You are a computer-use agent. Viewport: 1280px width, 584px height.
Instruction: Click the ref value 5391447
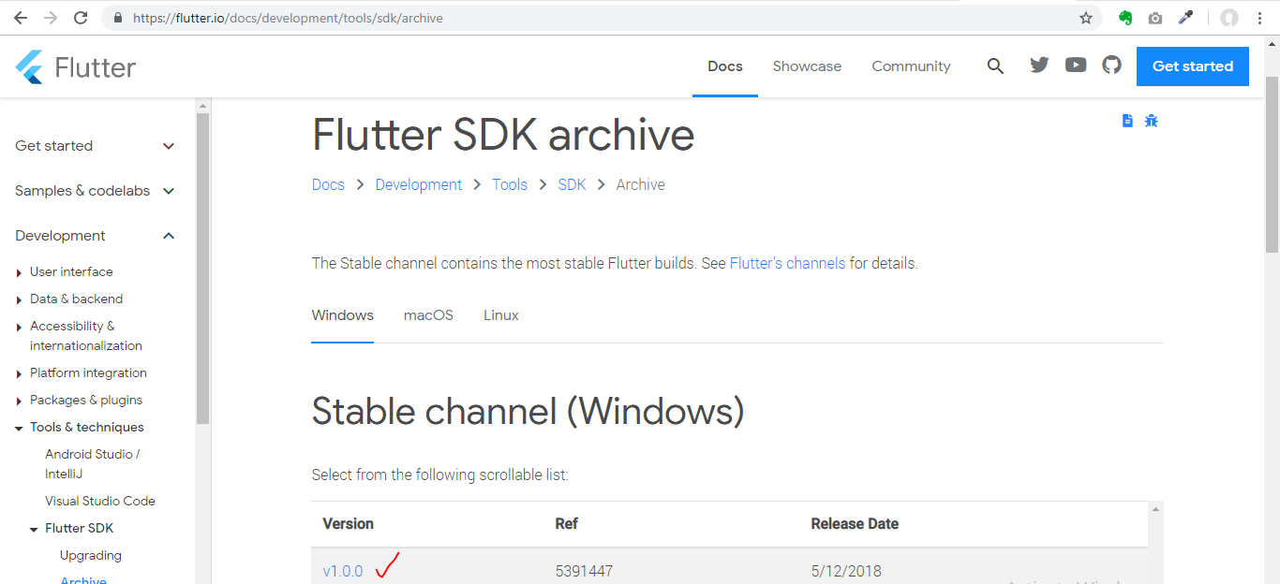(584, 571)
